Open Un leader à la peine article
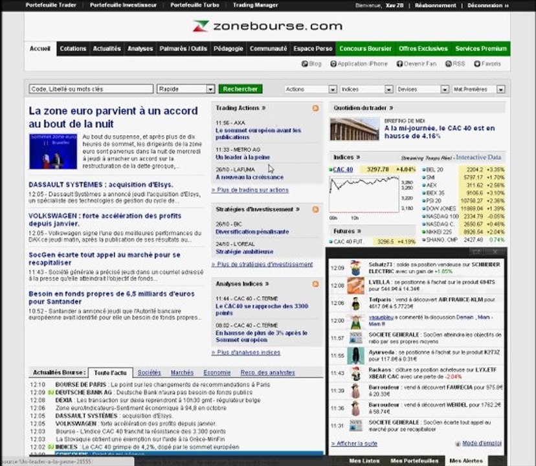Viewport: 536px width, 466px height. tap(243, 157)
